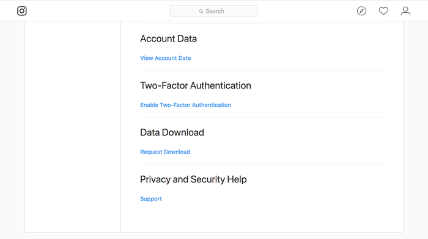Click divider line above Data Download heading
The height and width of the screenshot is (239, 428).
tap(262, 117)
